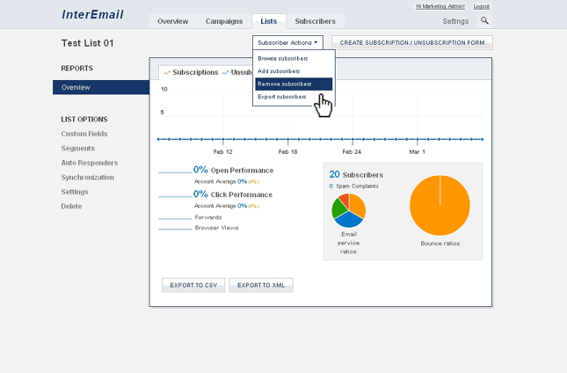Open Custom Fields in List Options

85,134
